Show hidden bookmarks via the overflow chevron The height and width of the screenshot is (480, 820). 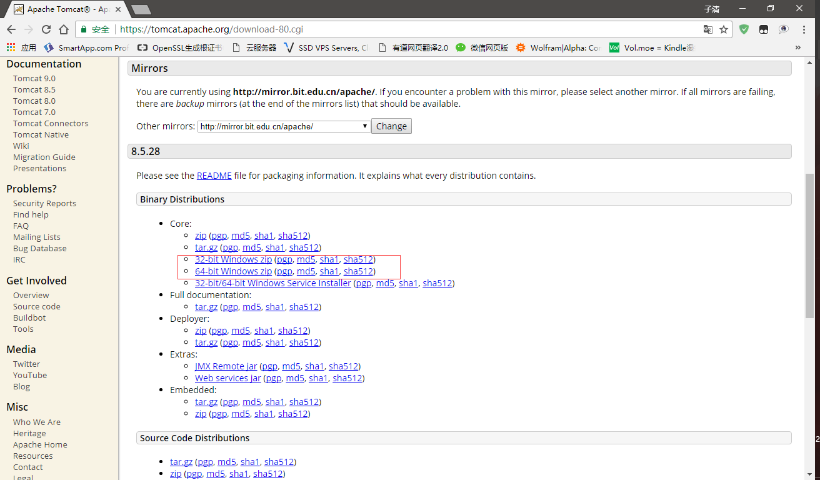point(797,47)
